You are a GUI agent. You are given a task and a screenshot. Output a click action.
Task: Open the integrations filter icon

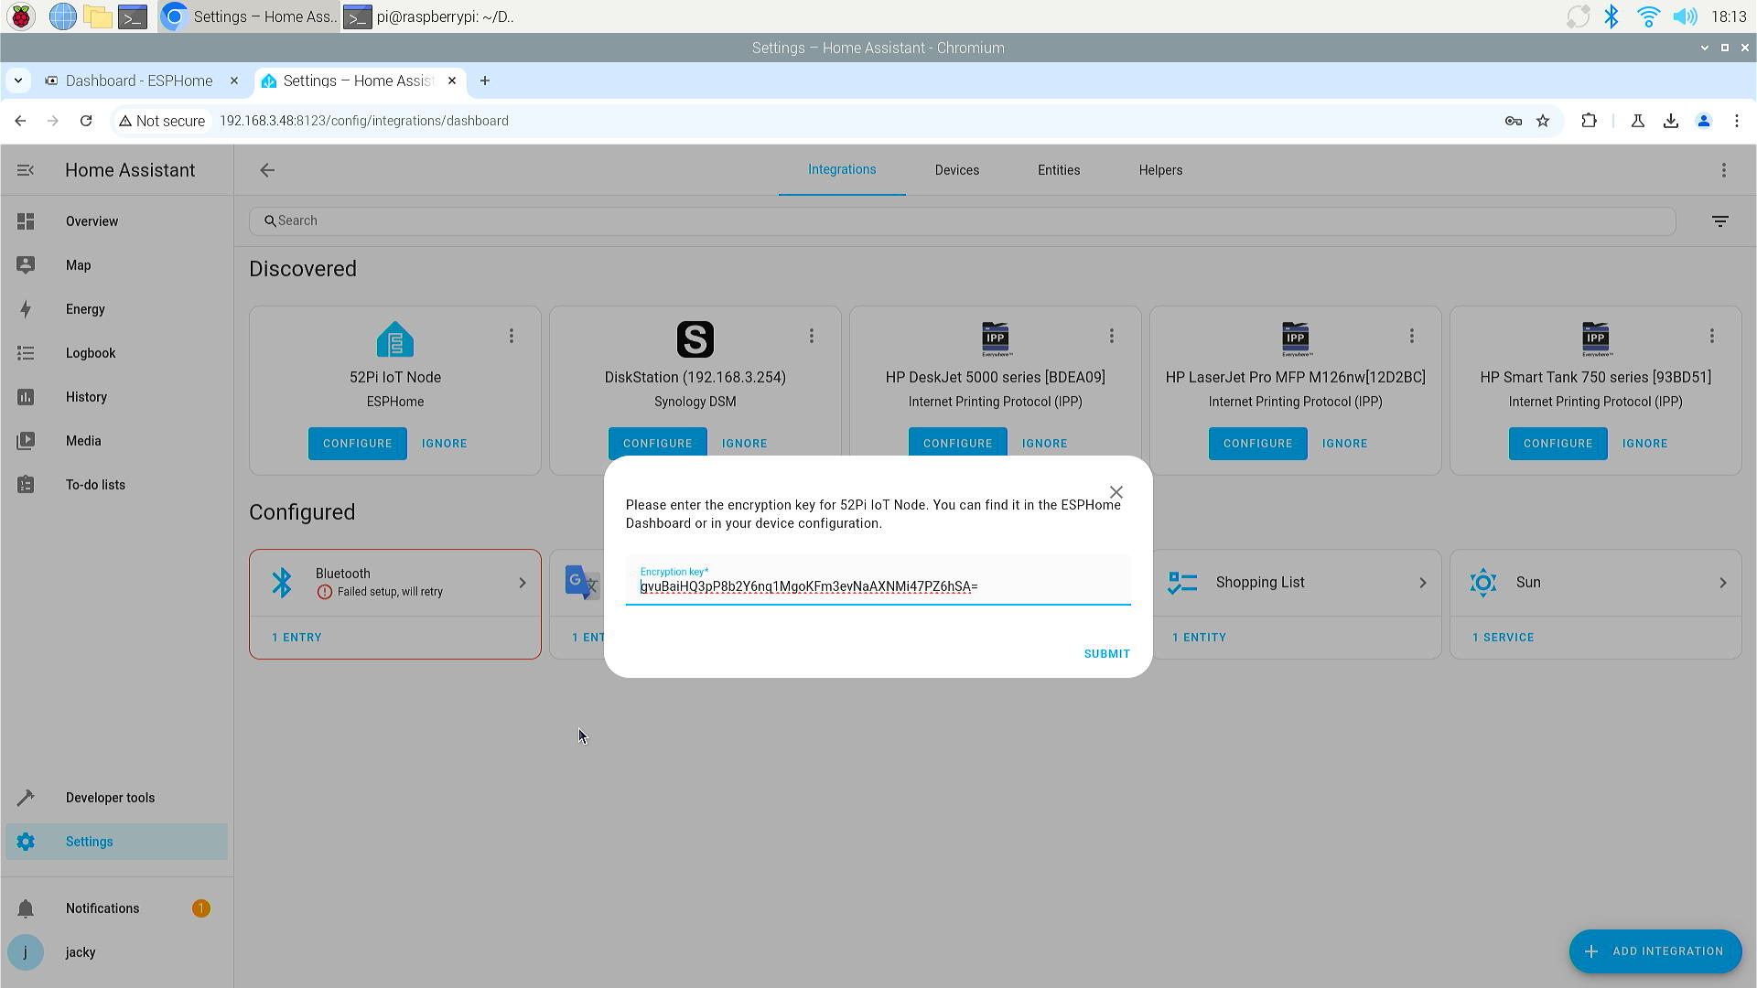[x=1720, y=221]
